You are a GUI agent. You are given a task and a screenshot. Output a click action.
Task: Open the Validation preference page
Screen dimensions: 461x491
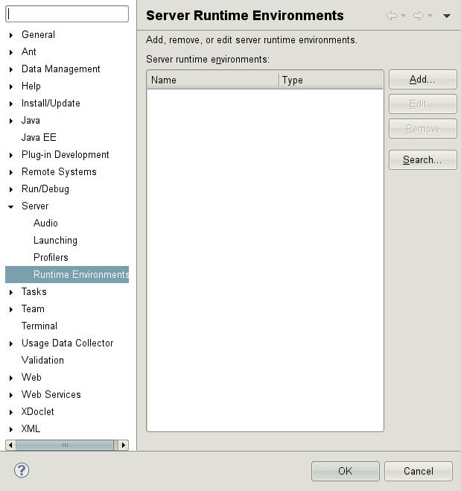click(x=42, y=361)
